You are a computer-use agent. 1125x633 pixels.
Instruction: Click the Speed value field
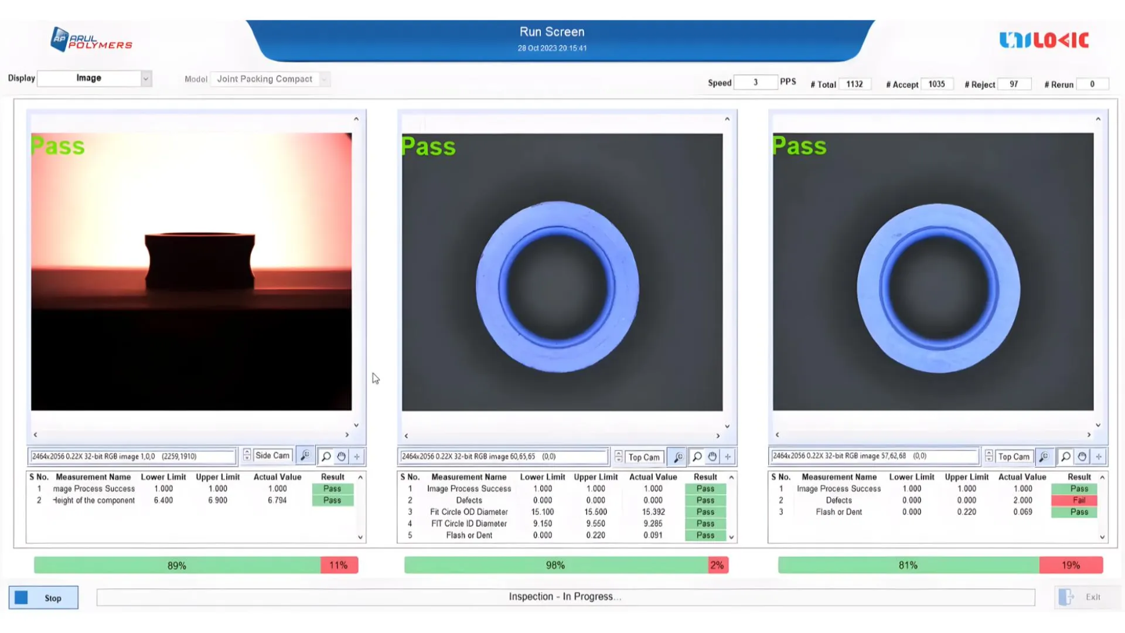click(x=755, y=83)
